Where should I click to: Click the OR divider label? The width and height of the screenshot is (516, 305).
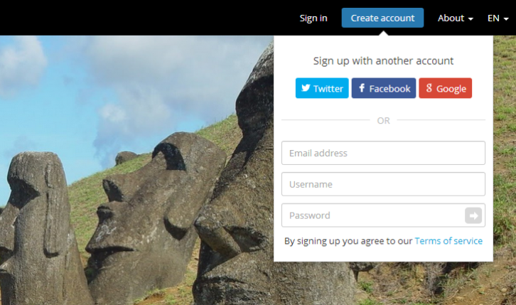(383, 121)
